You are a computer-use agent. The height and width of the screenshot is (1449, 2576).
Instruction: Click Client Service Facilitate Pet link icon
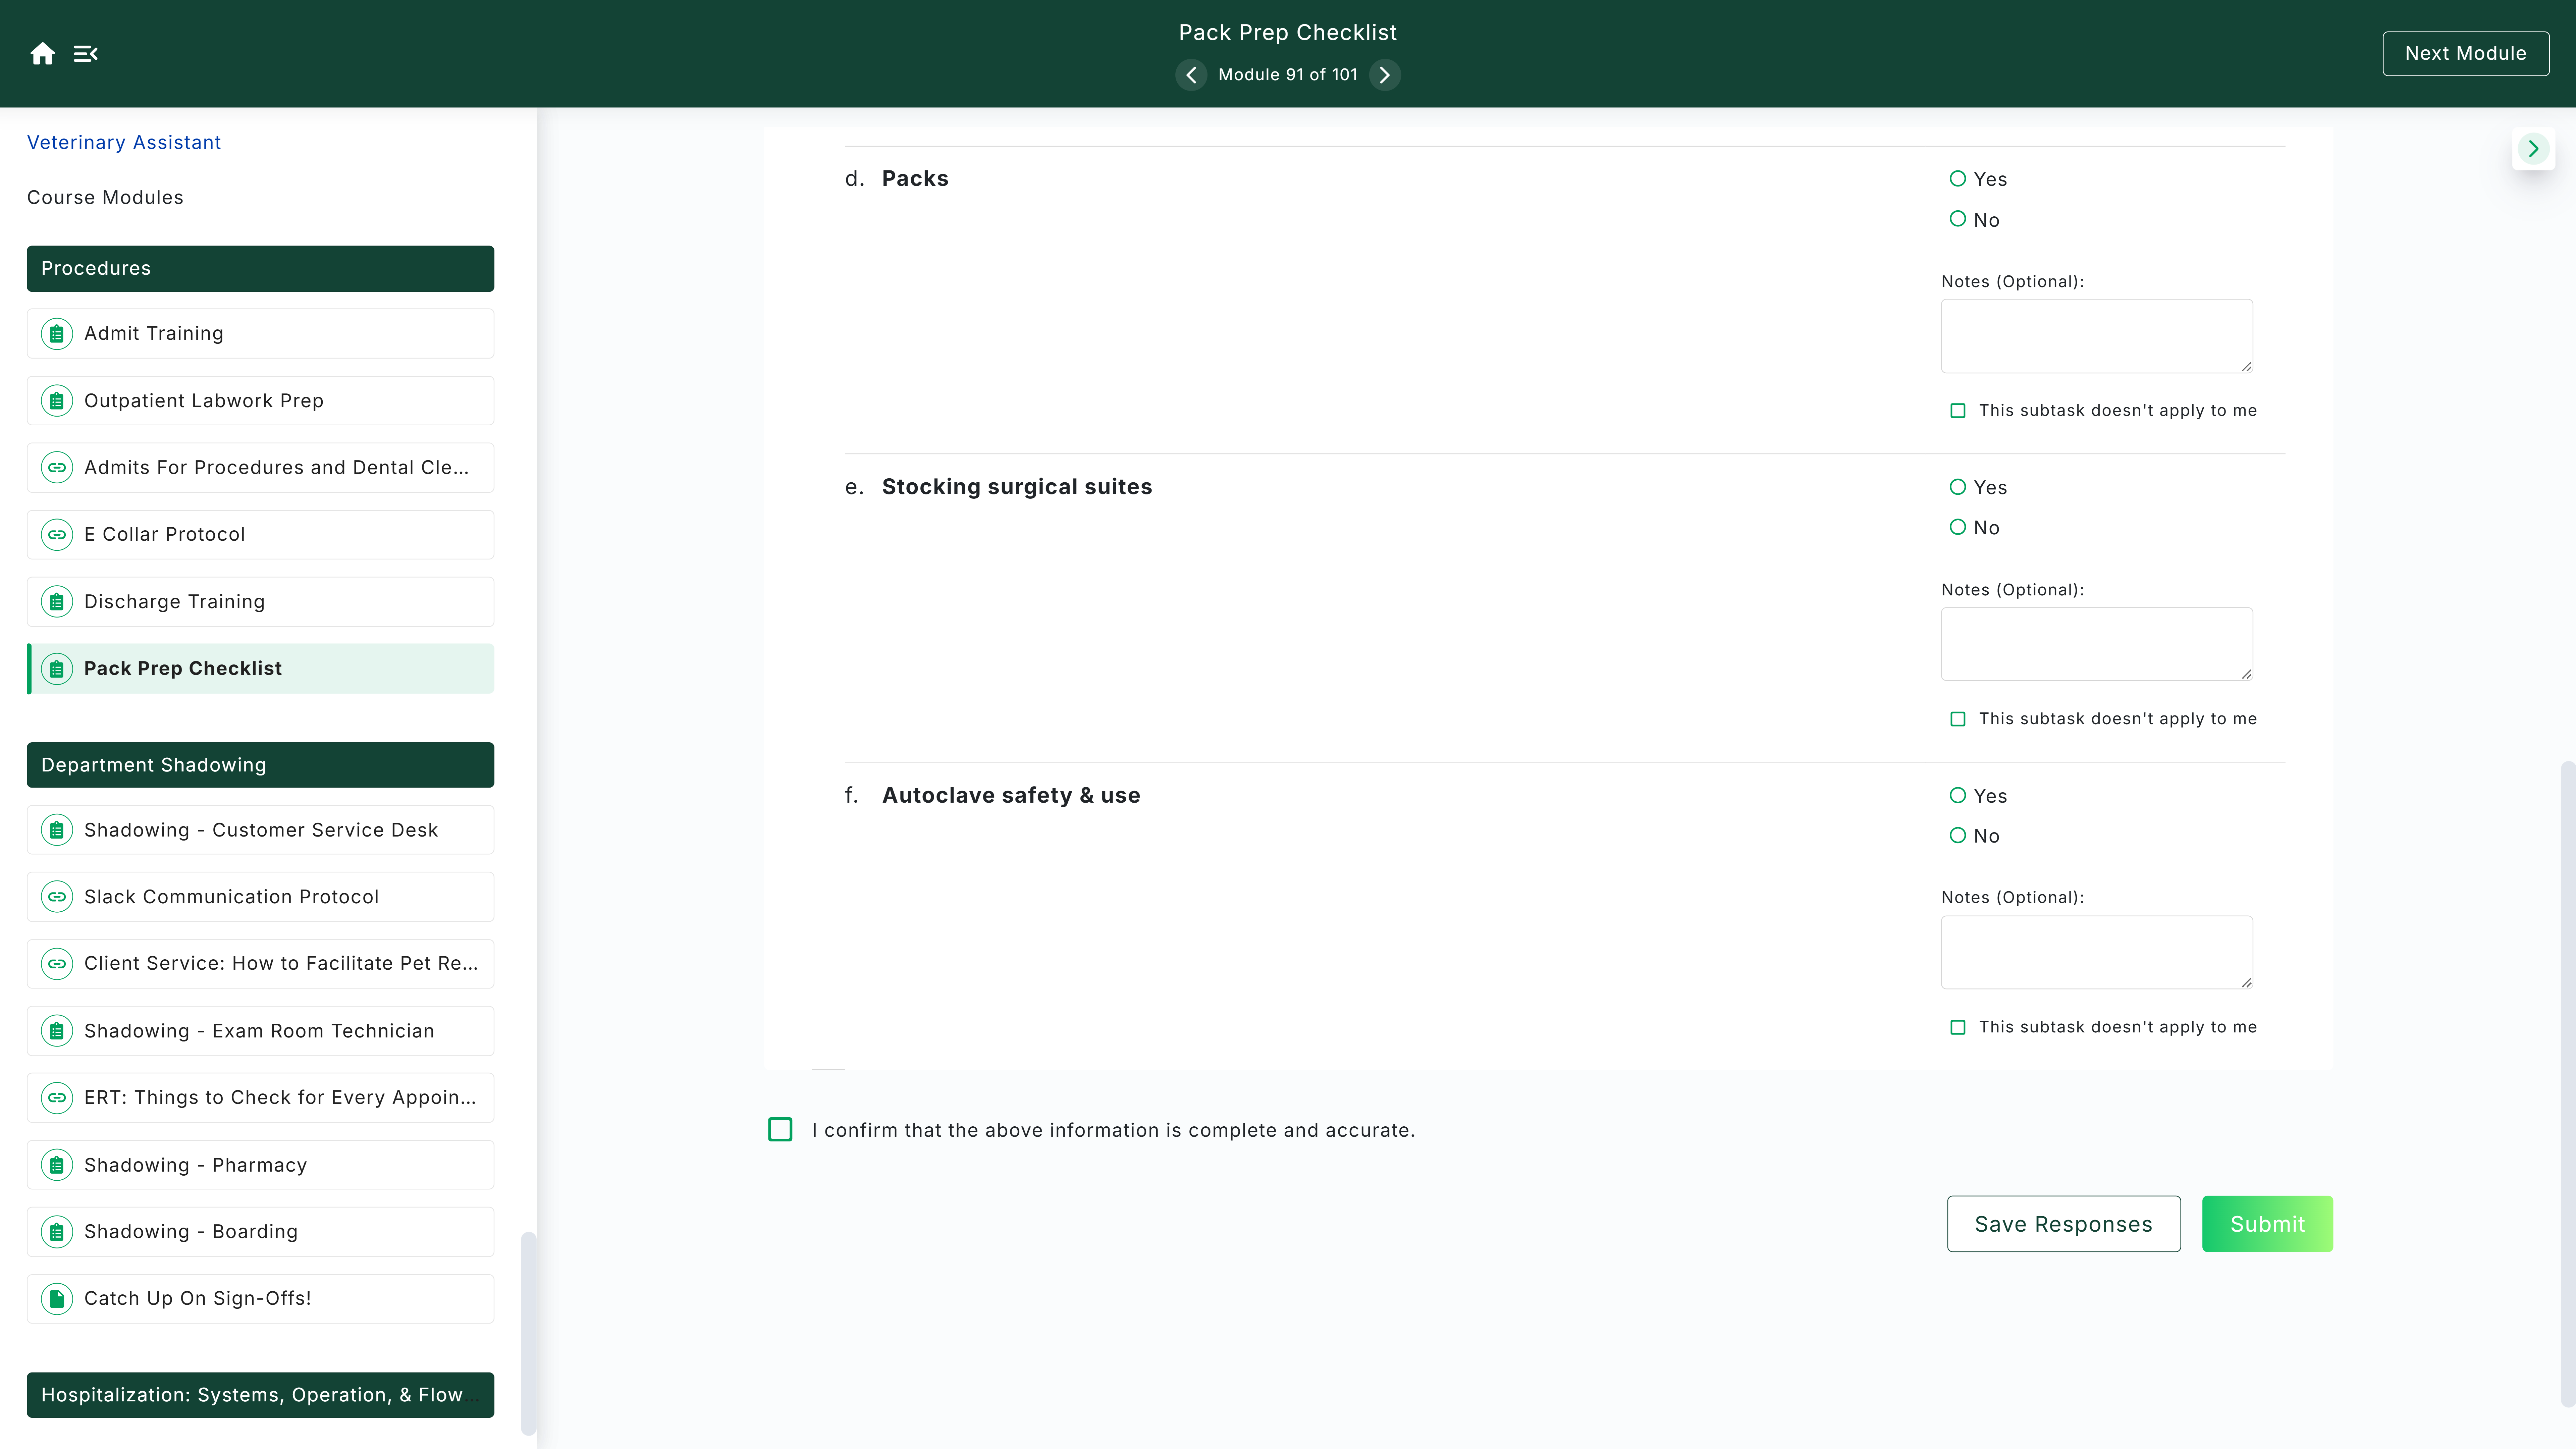point(57,964)
